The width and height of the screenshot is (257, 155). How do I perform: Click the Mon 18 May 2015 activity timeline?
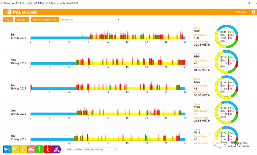pyautogui.click(x=108, y=60)
